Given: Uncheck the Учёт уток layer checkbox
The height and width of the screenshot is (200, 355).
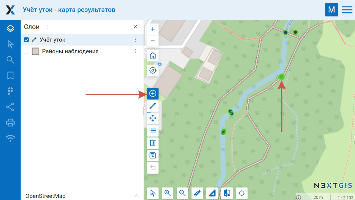Looking at the screenshot, I should tap(26, 40).
